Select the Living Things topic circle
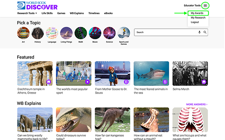225x140 pixels. tap(66, 33)
